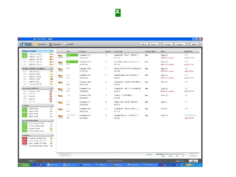Screen dimensions: 236x177
Task: Click the return icon beside Customer 7440
Action: [x=51, y=82]
